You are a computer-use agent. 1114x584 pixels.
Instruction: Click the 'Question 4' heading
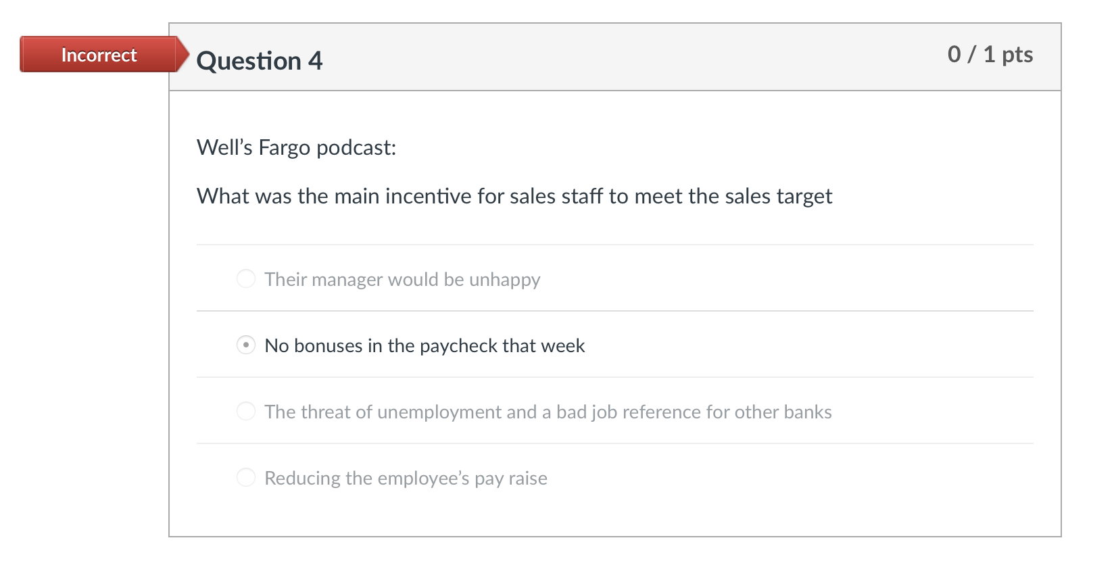tap(260, 61)
